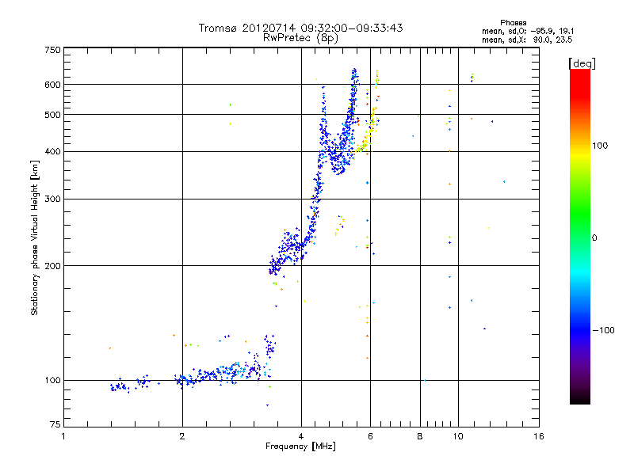Click the x-axis tick label '4'
The width and height of the screenshot is (634, 475).
pyautogui.click(x=301, y=436)
